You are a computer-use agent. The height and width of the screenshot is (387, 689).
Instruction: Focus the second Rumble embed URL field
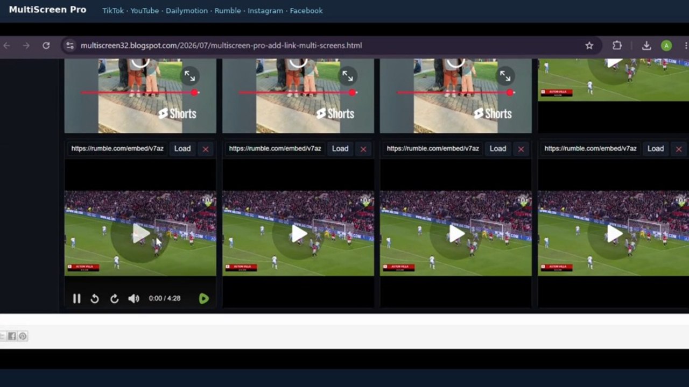[275, 149]
